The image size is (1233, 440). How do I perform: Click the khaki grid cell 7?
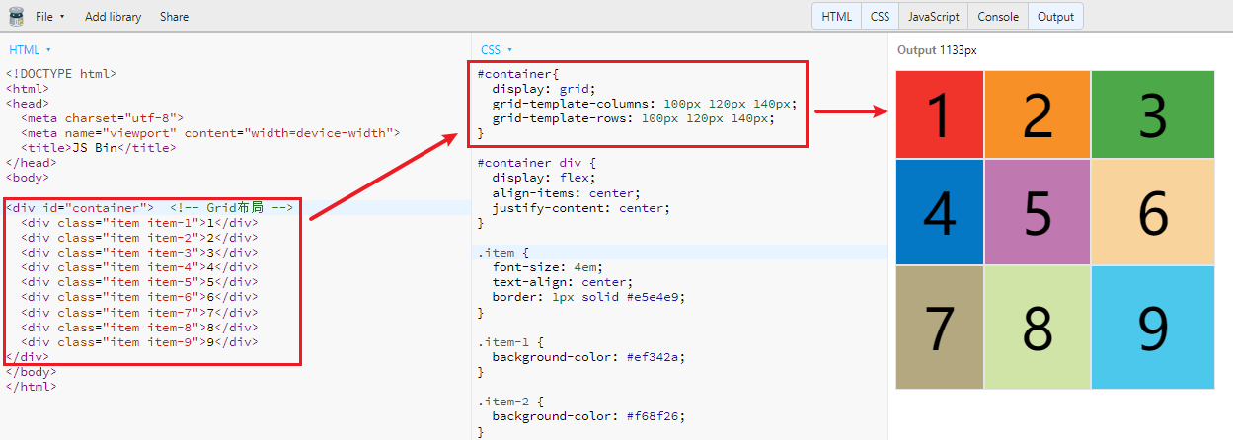939,328
